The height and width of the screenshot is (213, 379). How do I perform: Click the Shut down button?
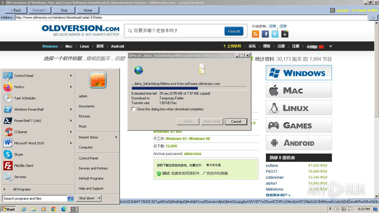(87, 198)
